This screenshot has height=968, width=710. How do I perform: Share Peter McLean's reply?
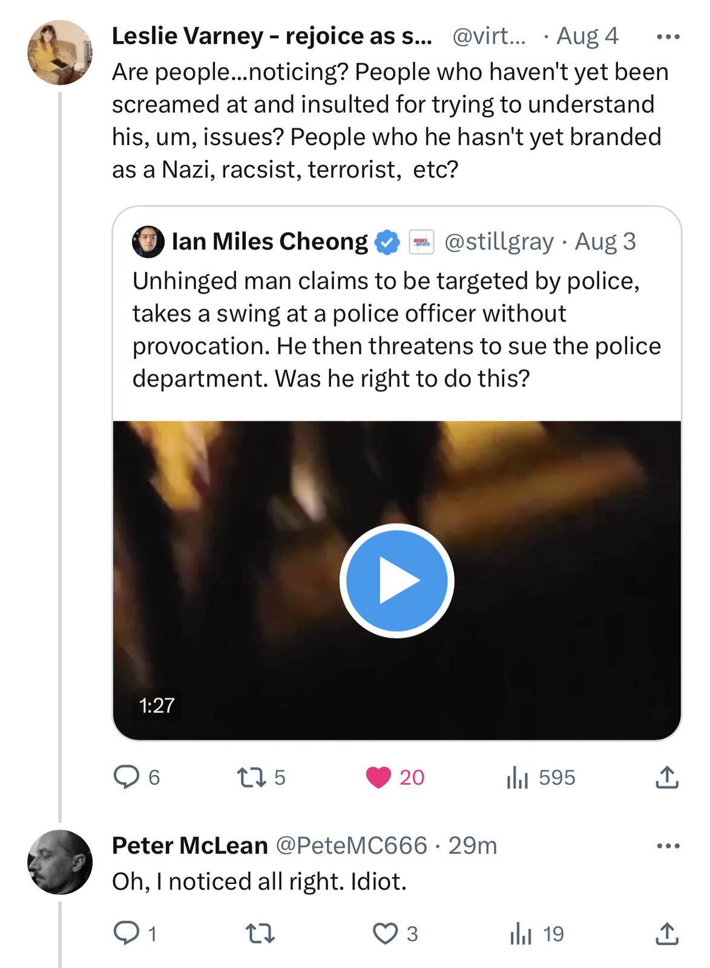667,934
